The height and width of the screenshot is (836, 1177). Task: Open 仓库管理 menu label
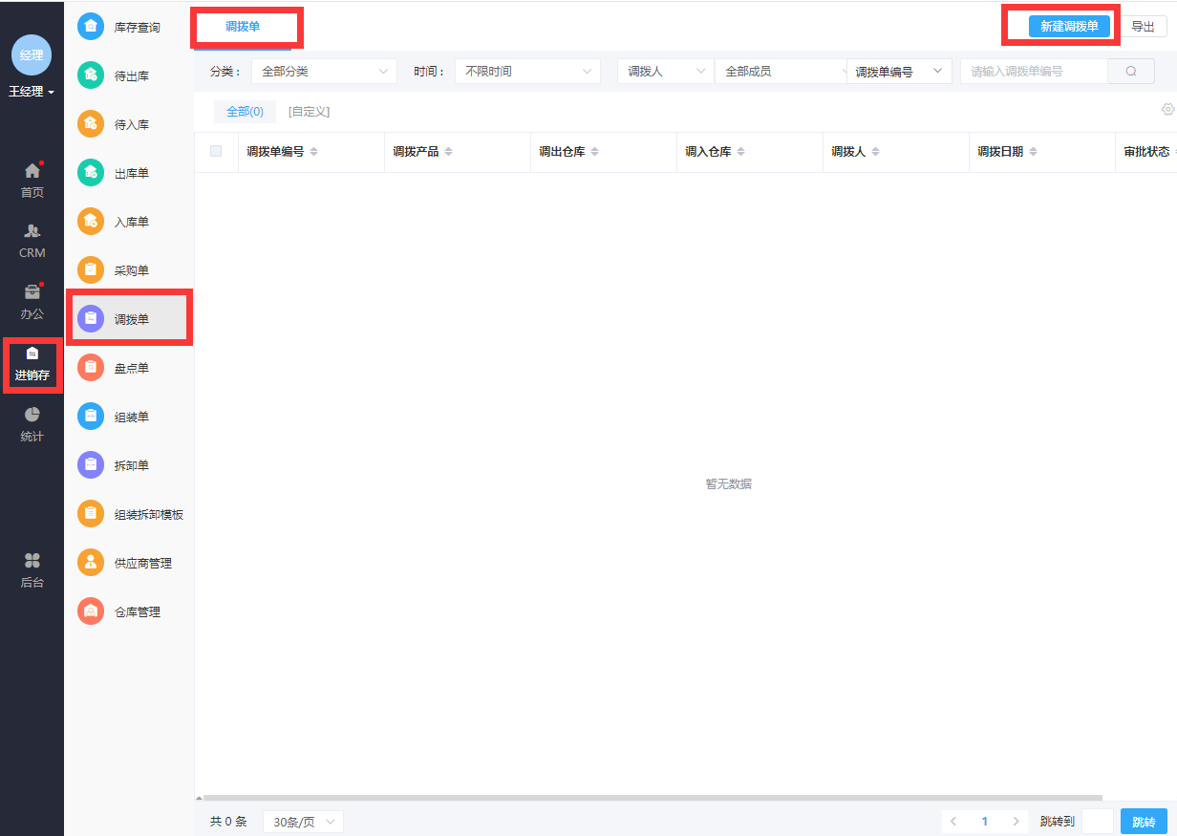(x=138, y=612)
